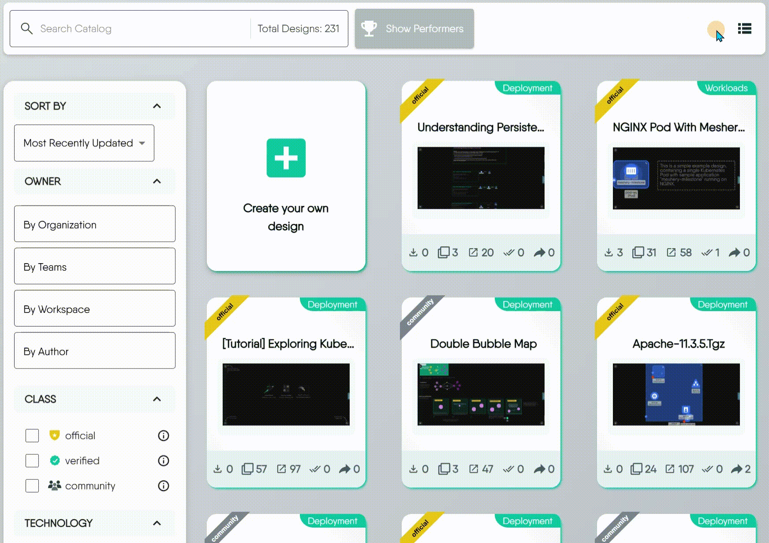The image size is (769, 543).
Task: Click the Search Catalog input field
Action: point(141,29)
